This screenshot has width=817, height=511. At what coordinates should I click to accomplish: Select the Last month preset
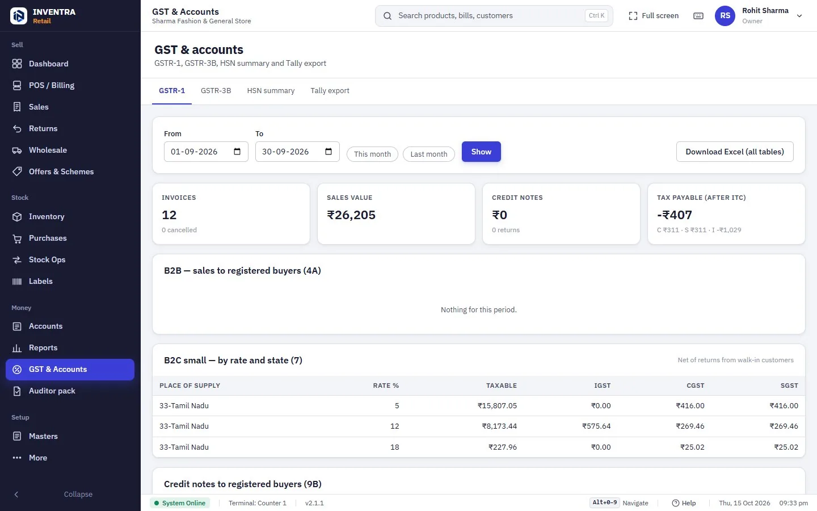coord(429,154)
